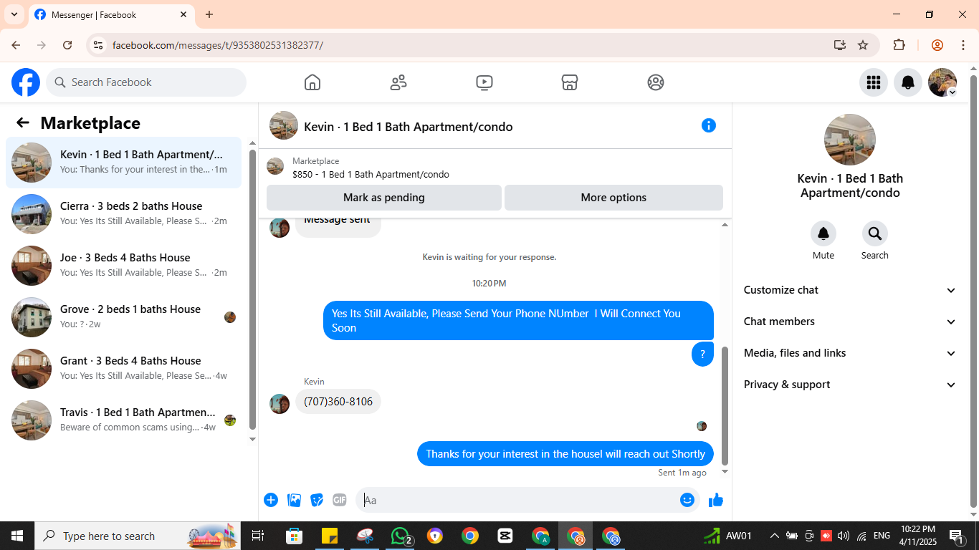The height and width of the screenshot is (550, 979).
Task: Open CapCut from the taskbar
Action: coord(505,536)
